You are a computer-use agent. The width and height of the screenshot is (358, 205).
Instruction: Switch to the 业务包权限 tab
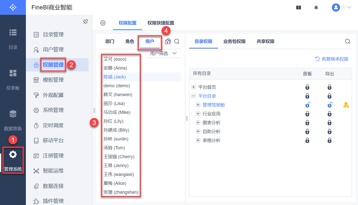point(234,42)
